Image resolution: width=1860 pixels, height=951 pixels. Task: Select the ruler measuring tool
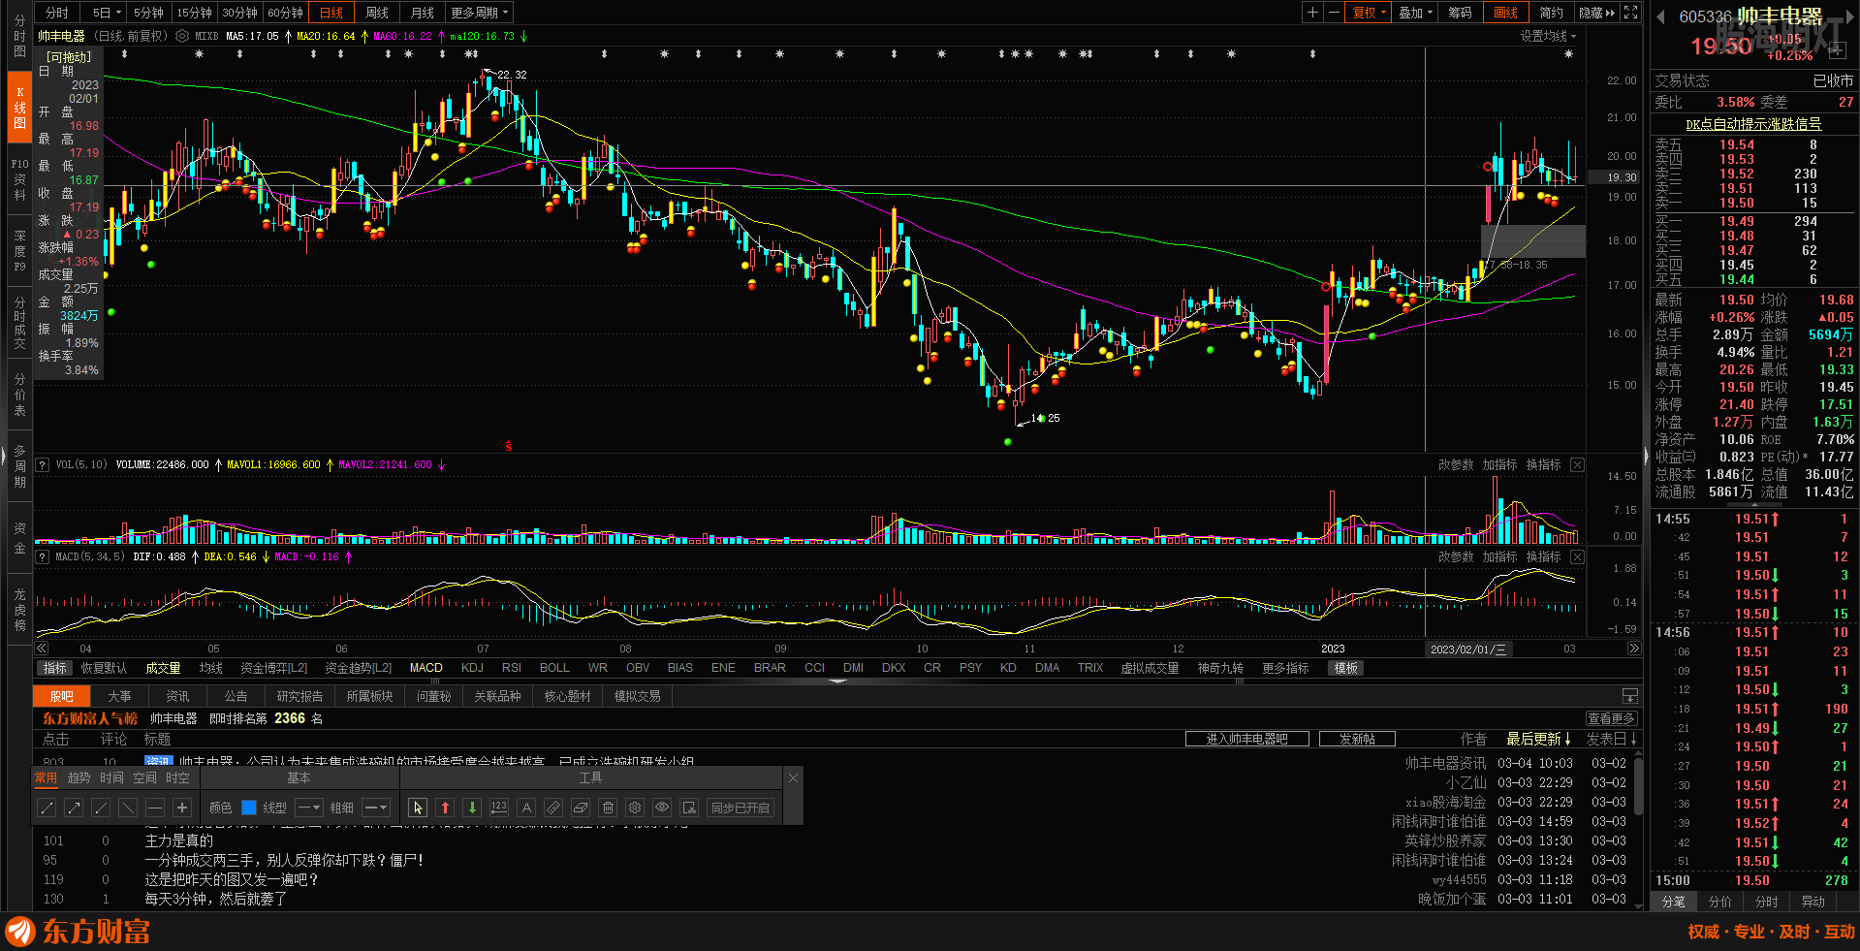coord(553,808)
